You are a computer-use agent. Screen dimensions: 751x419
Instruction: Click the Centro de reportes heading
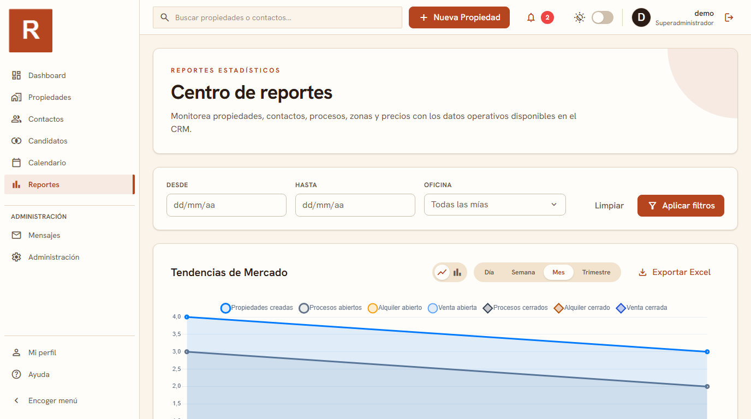pyautogui.click(x=252, y=92)
